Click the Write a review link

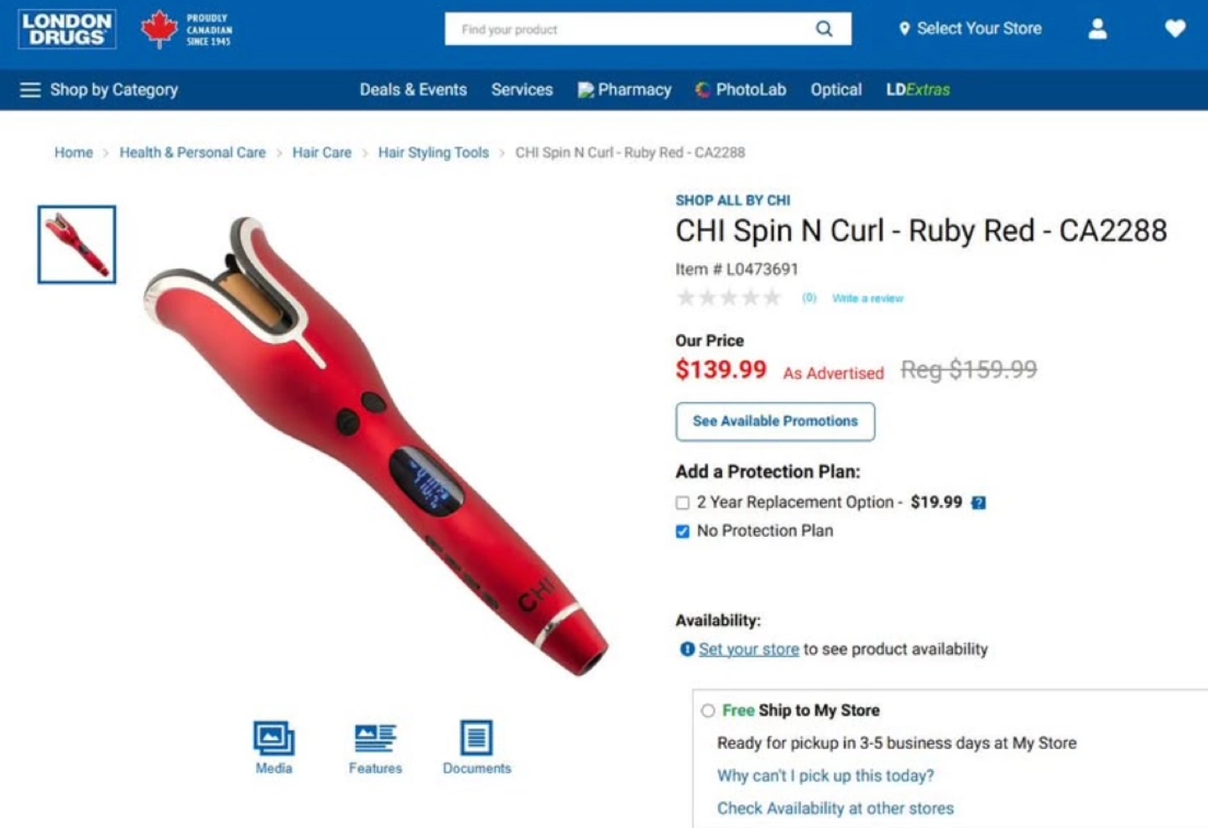[x=867, y=298]
